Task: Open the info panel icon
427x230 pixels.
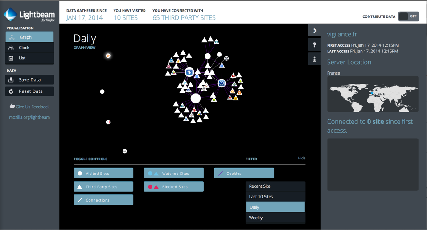Action: 314,59
